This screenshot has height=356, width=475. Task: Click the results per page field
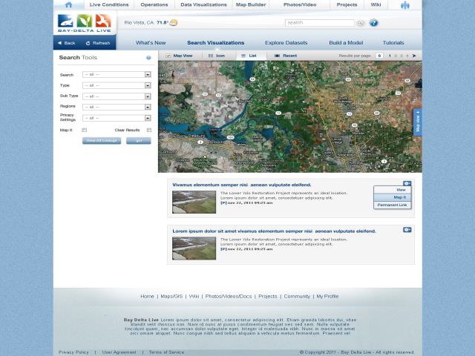tap(379, 56)
